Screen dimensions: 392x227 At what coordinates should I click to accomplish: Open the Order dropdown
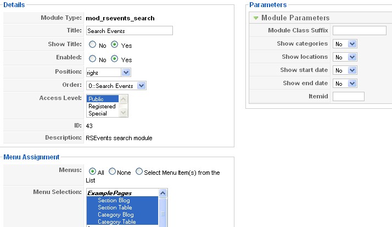tap(116, 86)
